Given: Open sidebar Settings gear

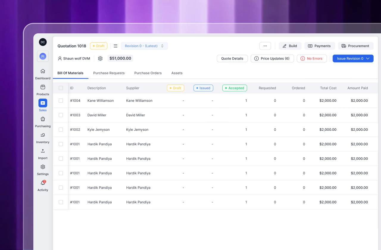Looking at the screenshot, I should point(43,167).
